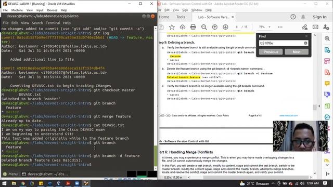
Task: Open VirtualBox Machine menu
Action: coord(17,10)
